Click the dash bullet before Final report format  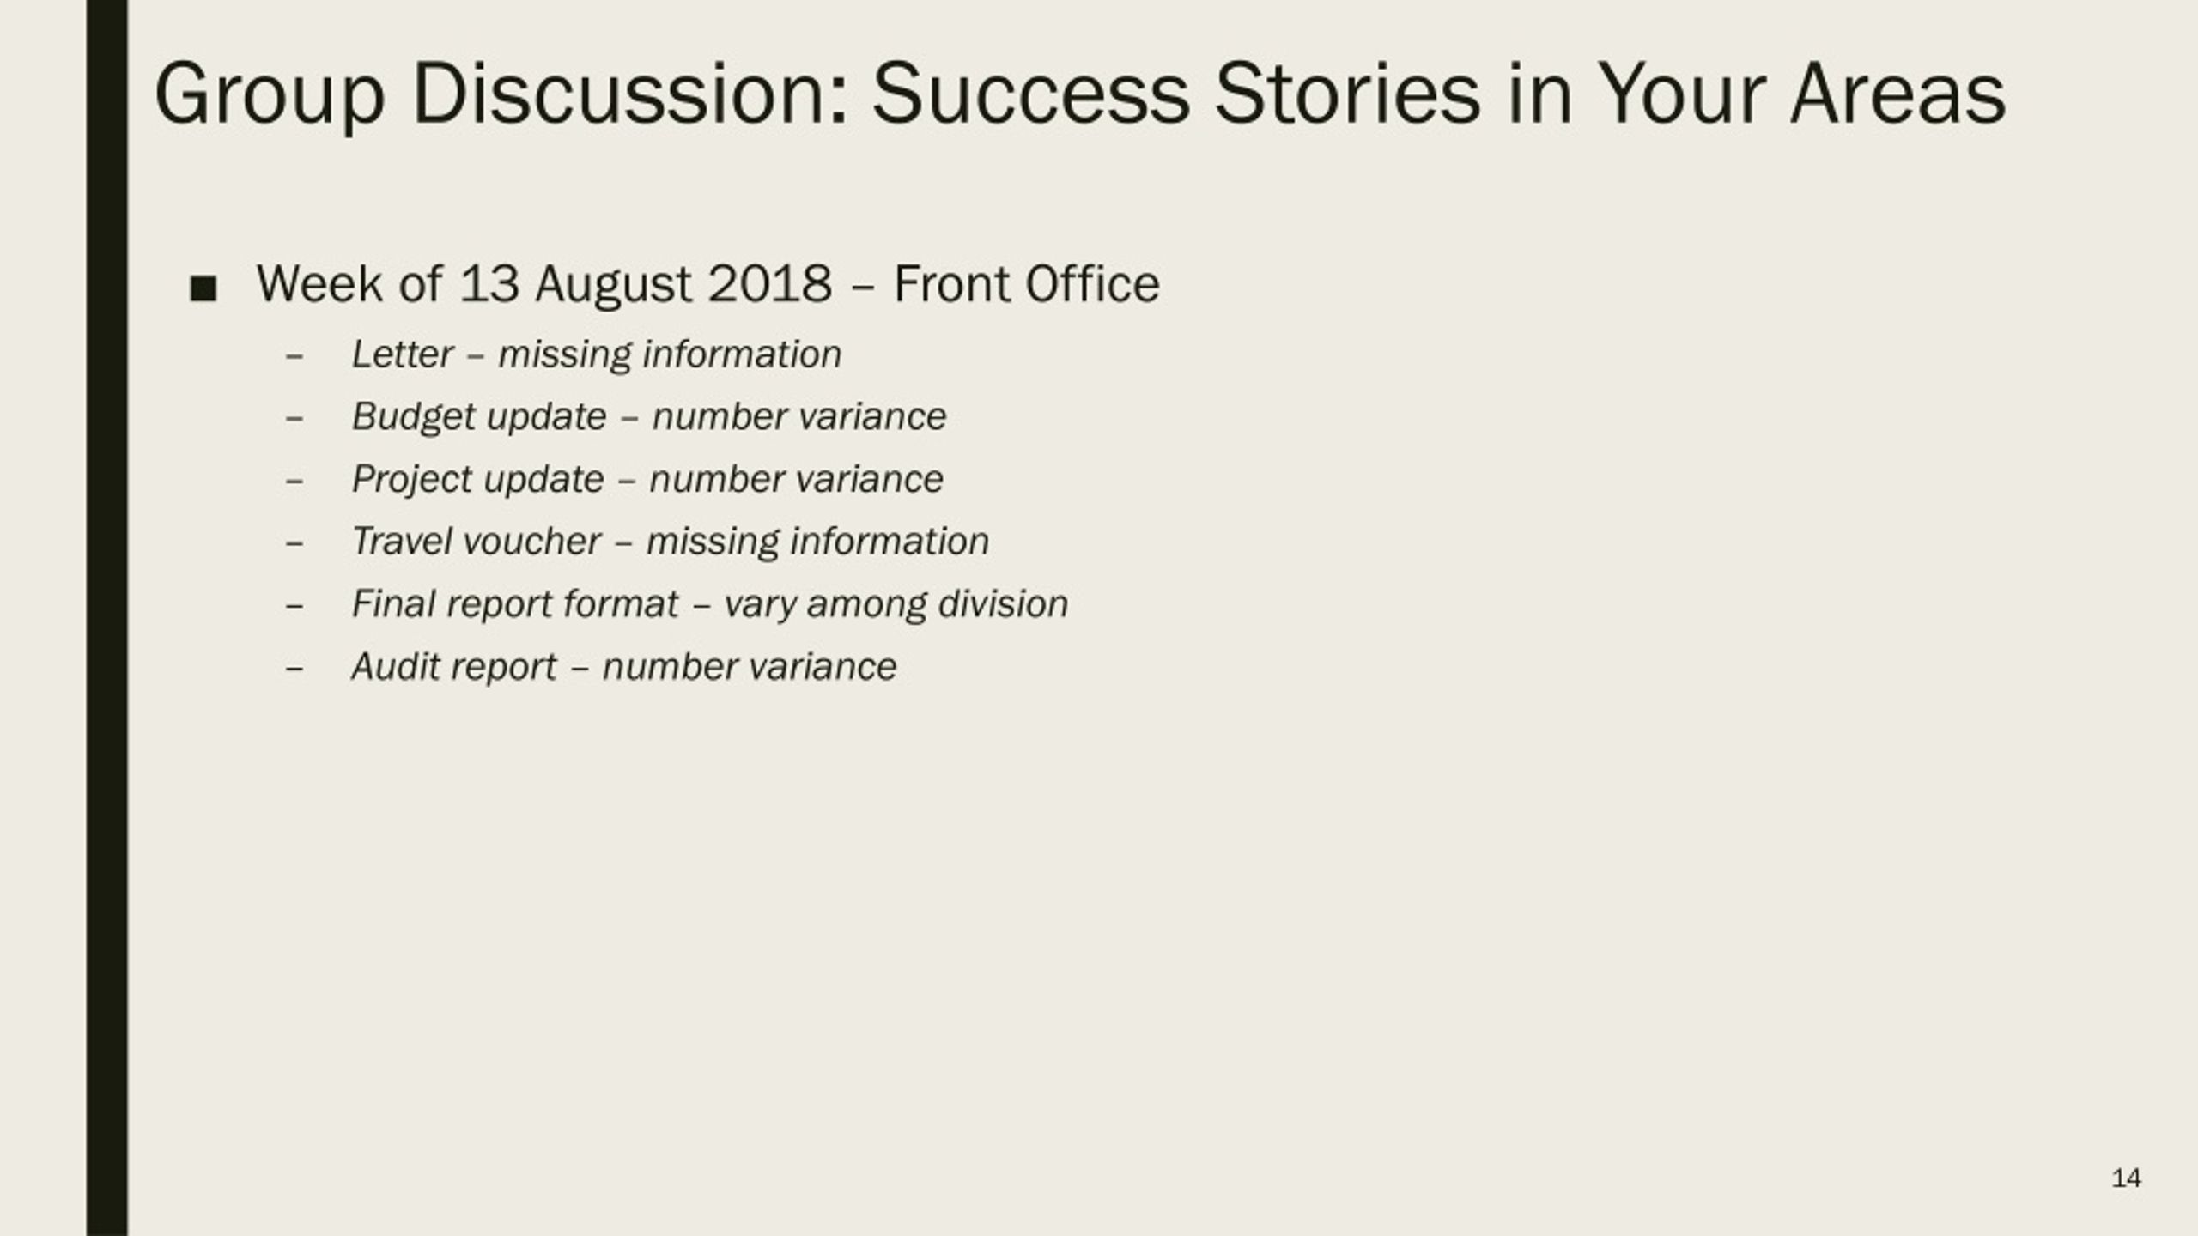pyautogui.click(x=294, y=606)
